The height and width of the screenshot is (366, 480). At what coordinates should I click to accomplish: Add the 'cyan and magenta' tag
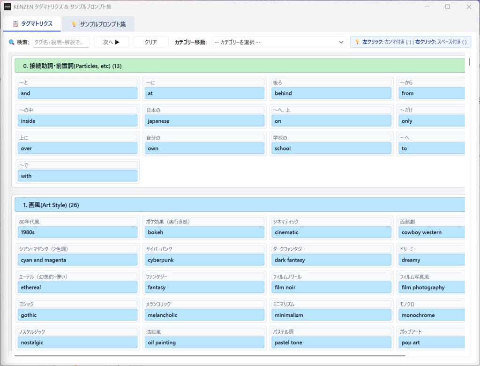[77, 260]
